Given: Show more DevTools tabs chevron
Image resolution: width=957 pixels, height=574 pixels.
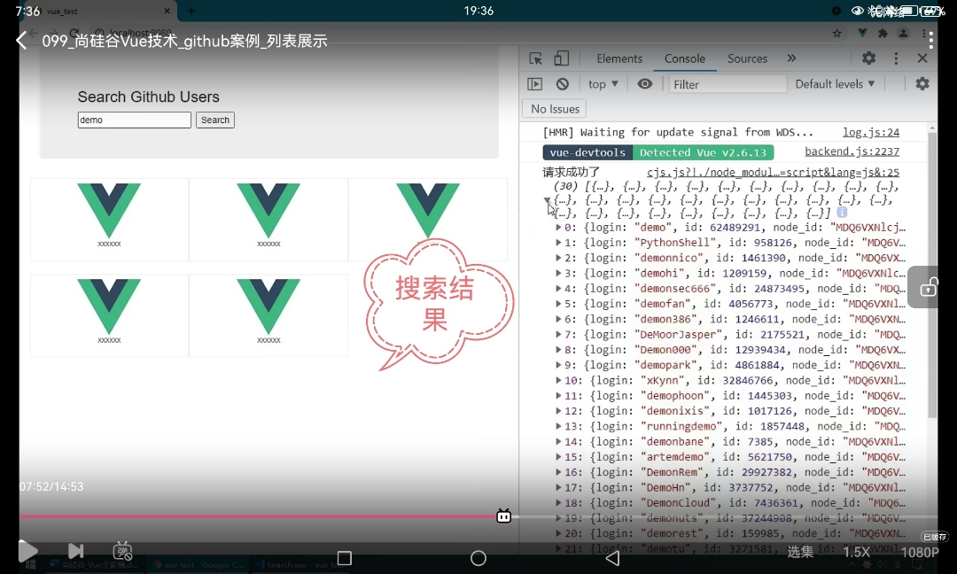Looking at the screenshot, I should click(791, 58).
